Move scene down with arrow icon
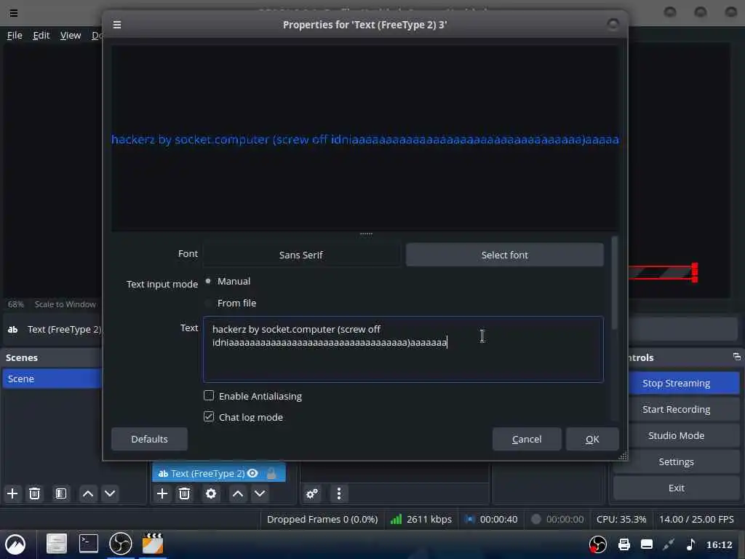The image size is (745, 559). click(x=110, y=493)
